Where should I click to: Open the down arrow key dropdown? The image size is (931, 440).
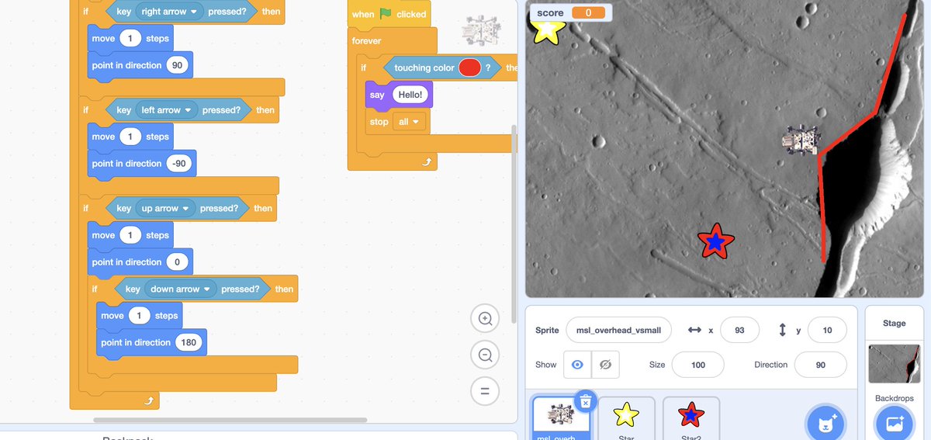[181, 289]
